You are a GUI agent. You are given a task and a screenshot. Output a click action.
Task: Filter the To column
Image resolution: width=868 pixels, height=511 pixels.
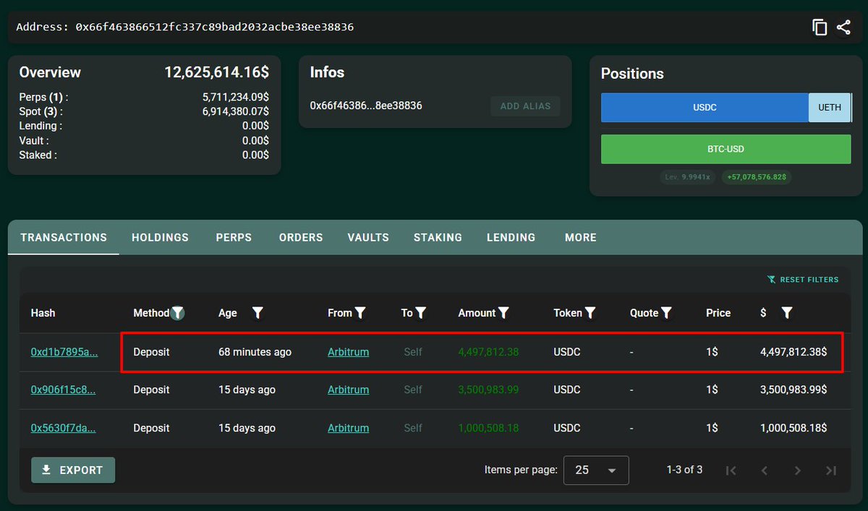pyautogui.click(x=420, y=313)
